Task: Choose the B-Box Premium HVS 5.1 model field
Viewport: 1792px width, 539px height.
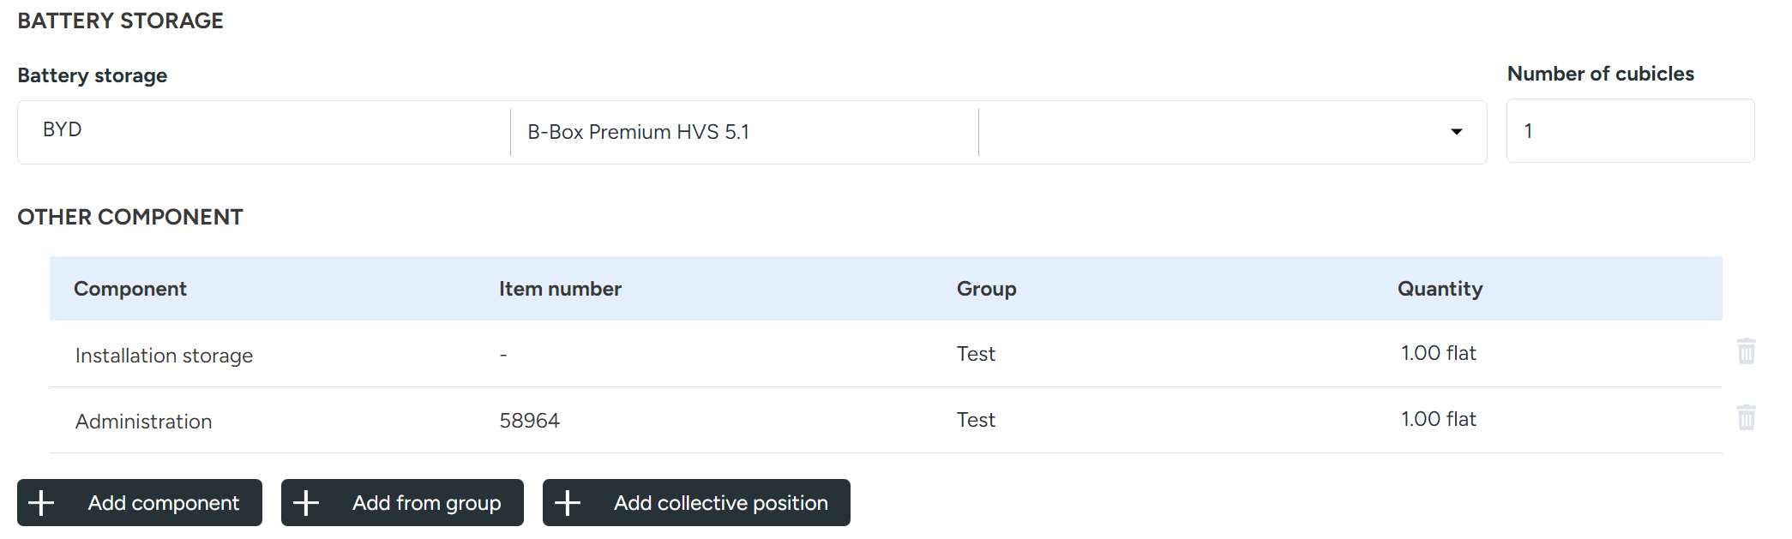Action: pyautogui.click(x=743, y=132)
